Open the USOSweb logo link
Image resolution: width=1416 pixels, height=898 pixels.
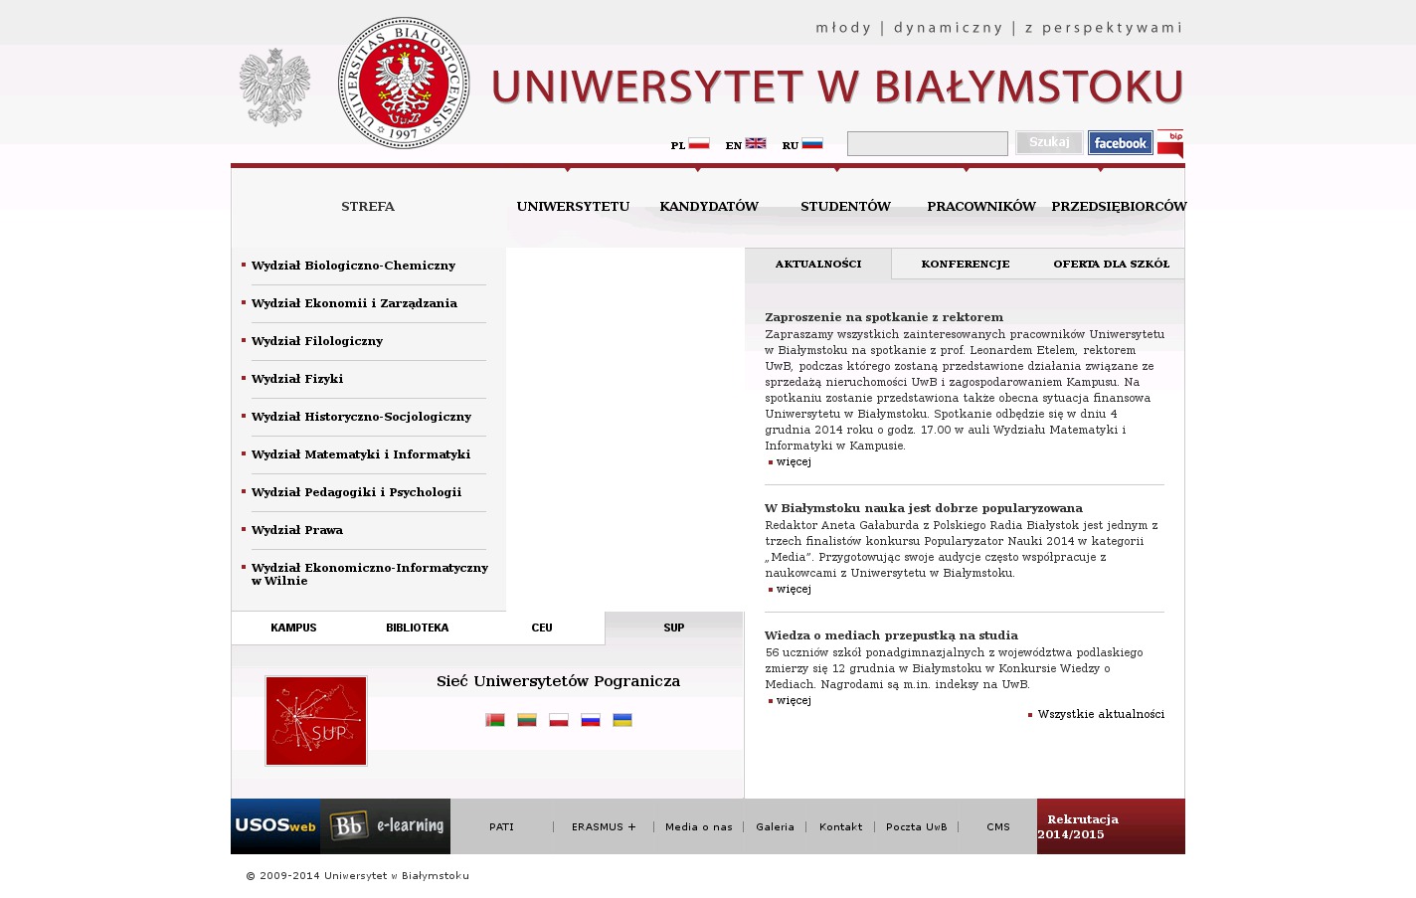[275, 826]
